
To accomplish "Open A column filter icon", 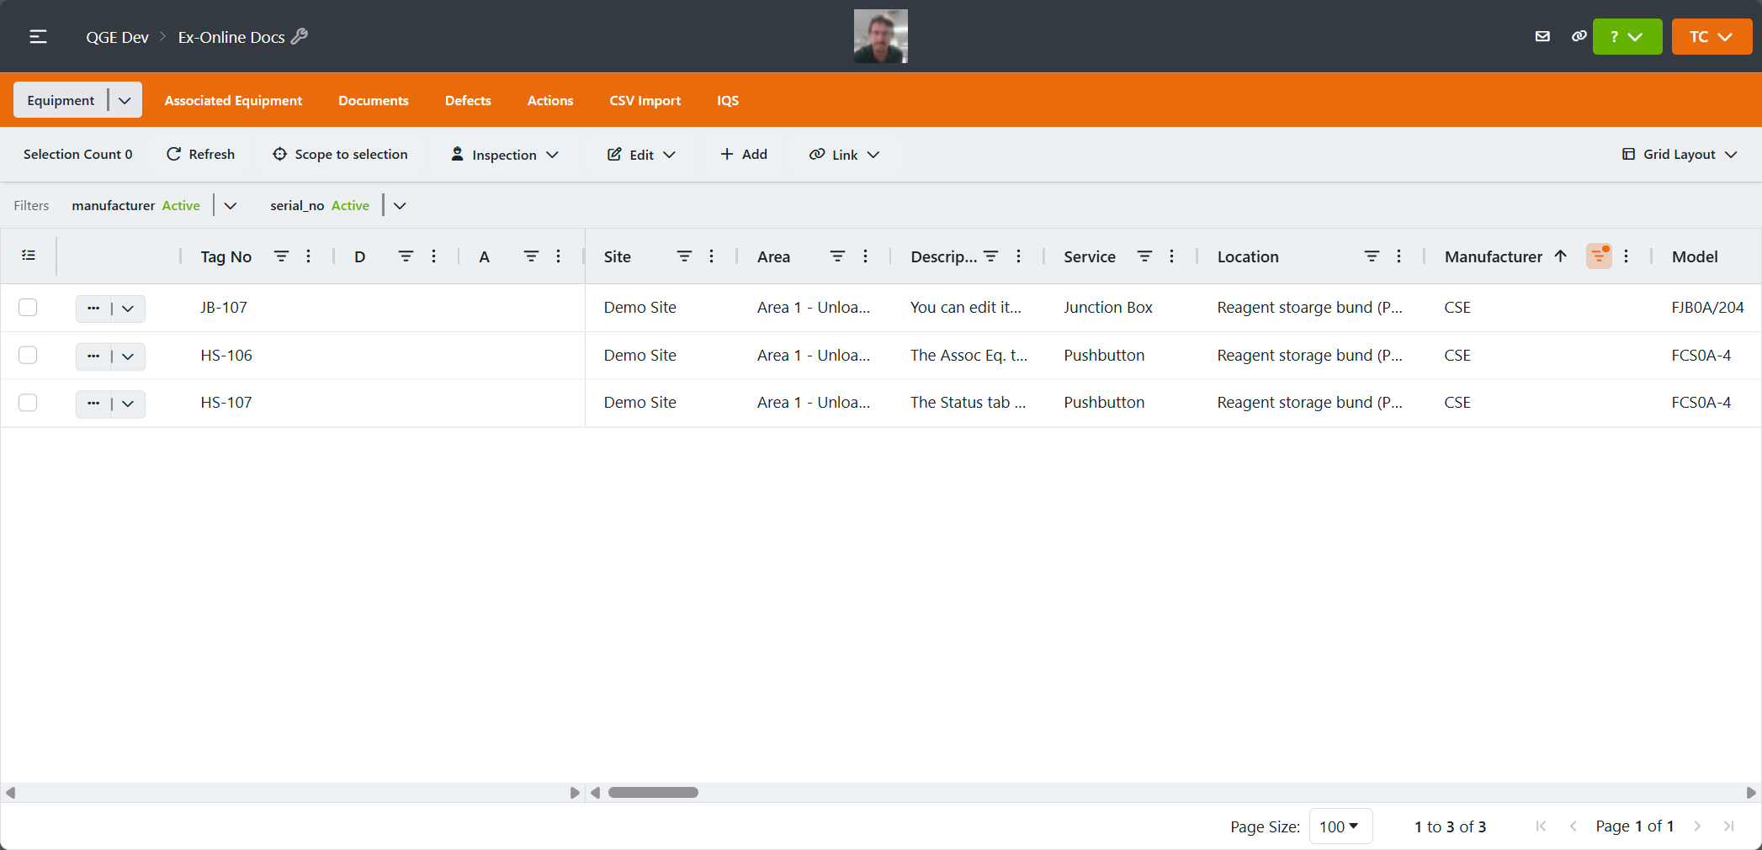I will coord(531,256).
